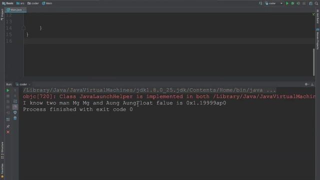Open the coder run configuration dropdown
This screenshot has width=320, height=180.
point(274,3)
